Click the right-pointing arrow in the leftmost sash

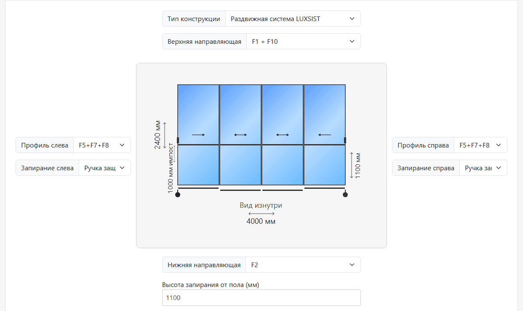point(198,135)
